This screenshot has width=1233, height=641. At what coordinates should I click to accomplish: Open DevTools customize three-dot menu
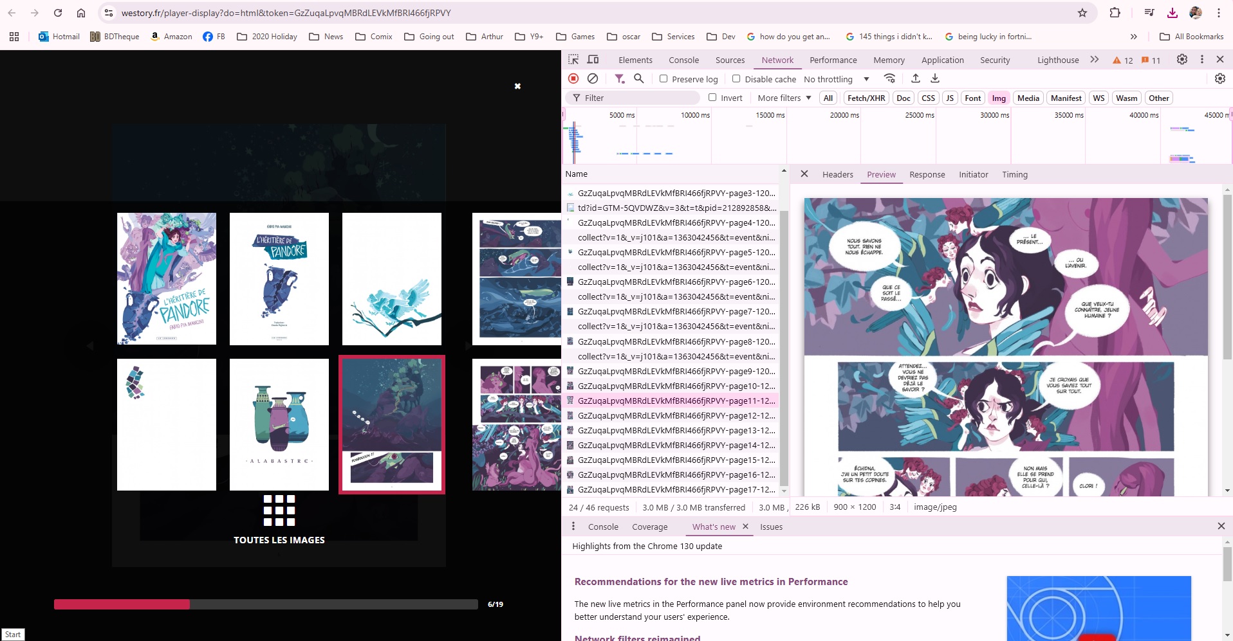[x=1201, y=59]
